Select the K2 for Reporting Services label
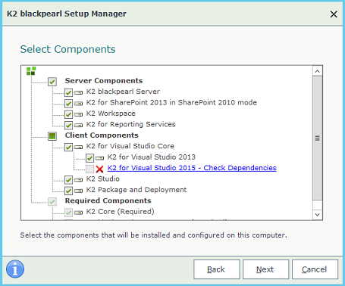Screen dimensions: 345x286 [x=131, y=124]
